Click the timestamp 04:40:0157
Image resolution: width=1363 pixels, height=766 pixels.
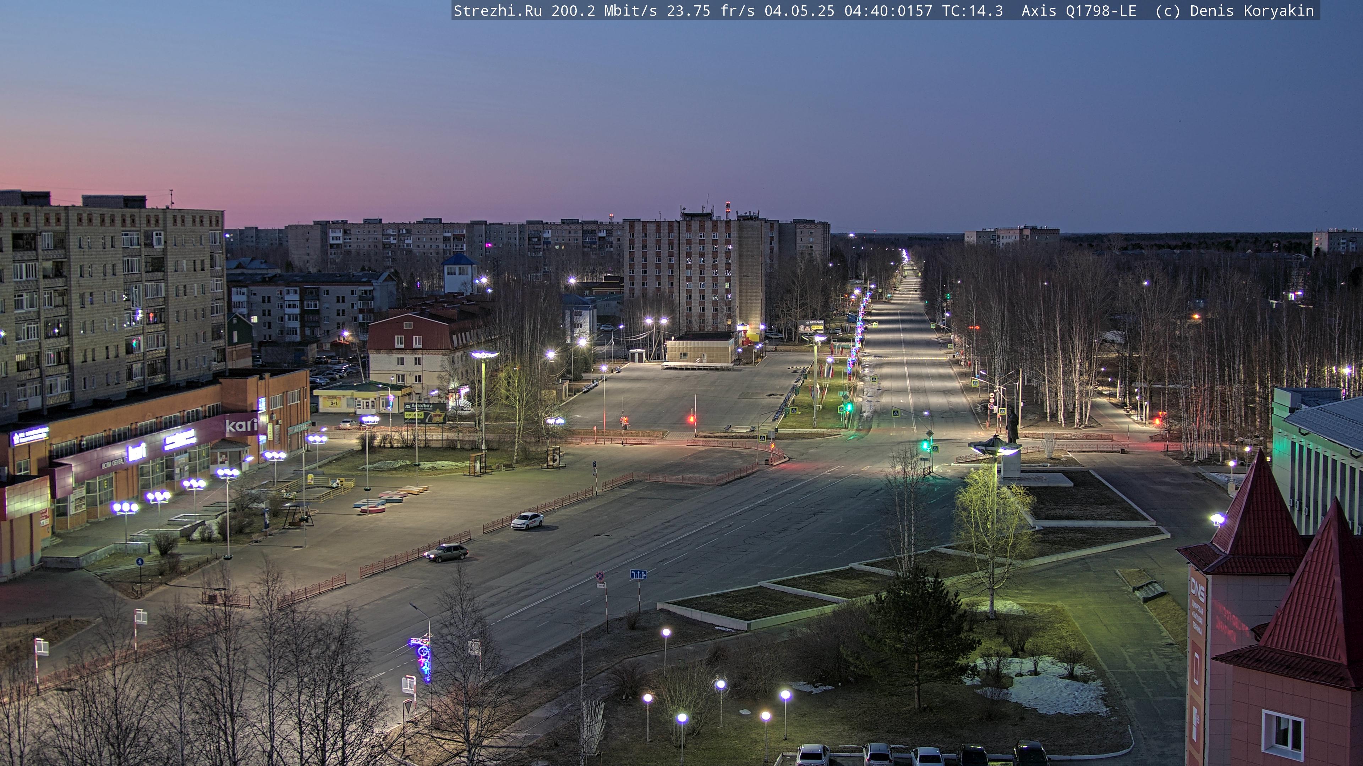pyautogui.click(x=888, y=11)
